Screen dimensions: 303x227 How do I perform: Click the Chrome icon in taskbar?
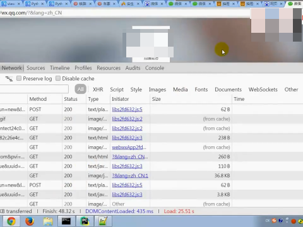(x=11, y=221)
